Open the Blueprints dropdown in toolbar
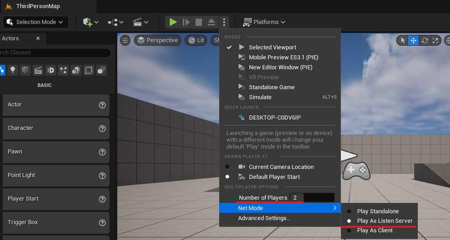The width and height of the screenshot is (450, 240). coord(115,22)
